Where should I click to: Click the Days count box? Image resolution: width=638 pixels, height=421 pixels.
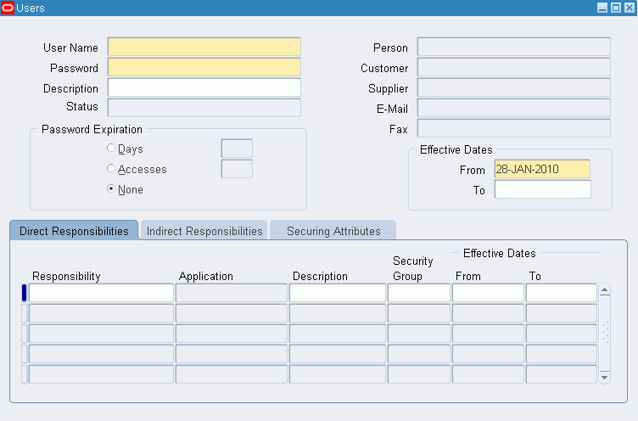tap(237, 149)
